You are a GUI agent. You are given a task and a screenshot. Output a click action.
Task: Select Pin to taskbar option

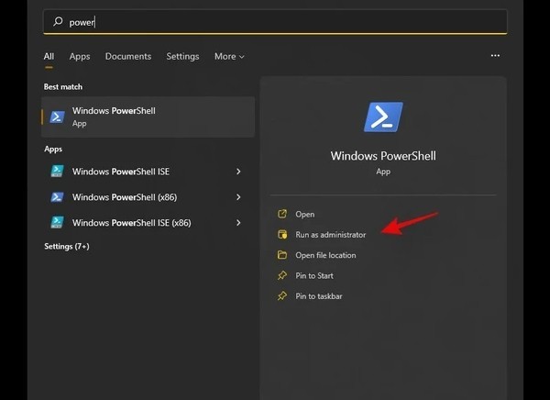[x=319, y=296]
